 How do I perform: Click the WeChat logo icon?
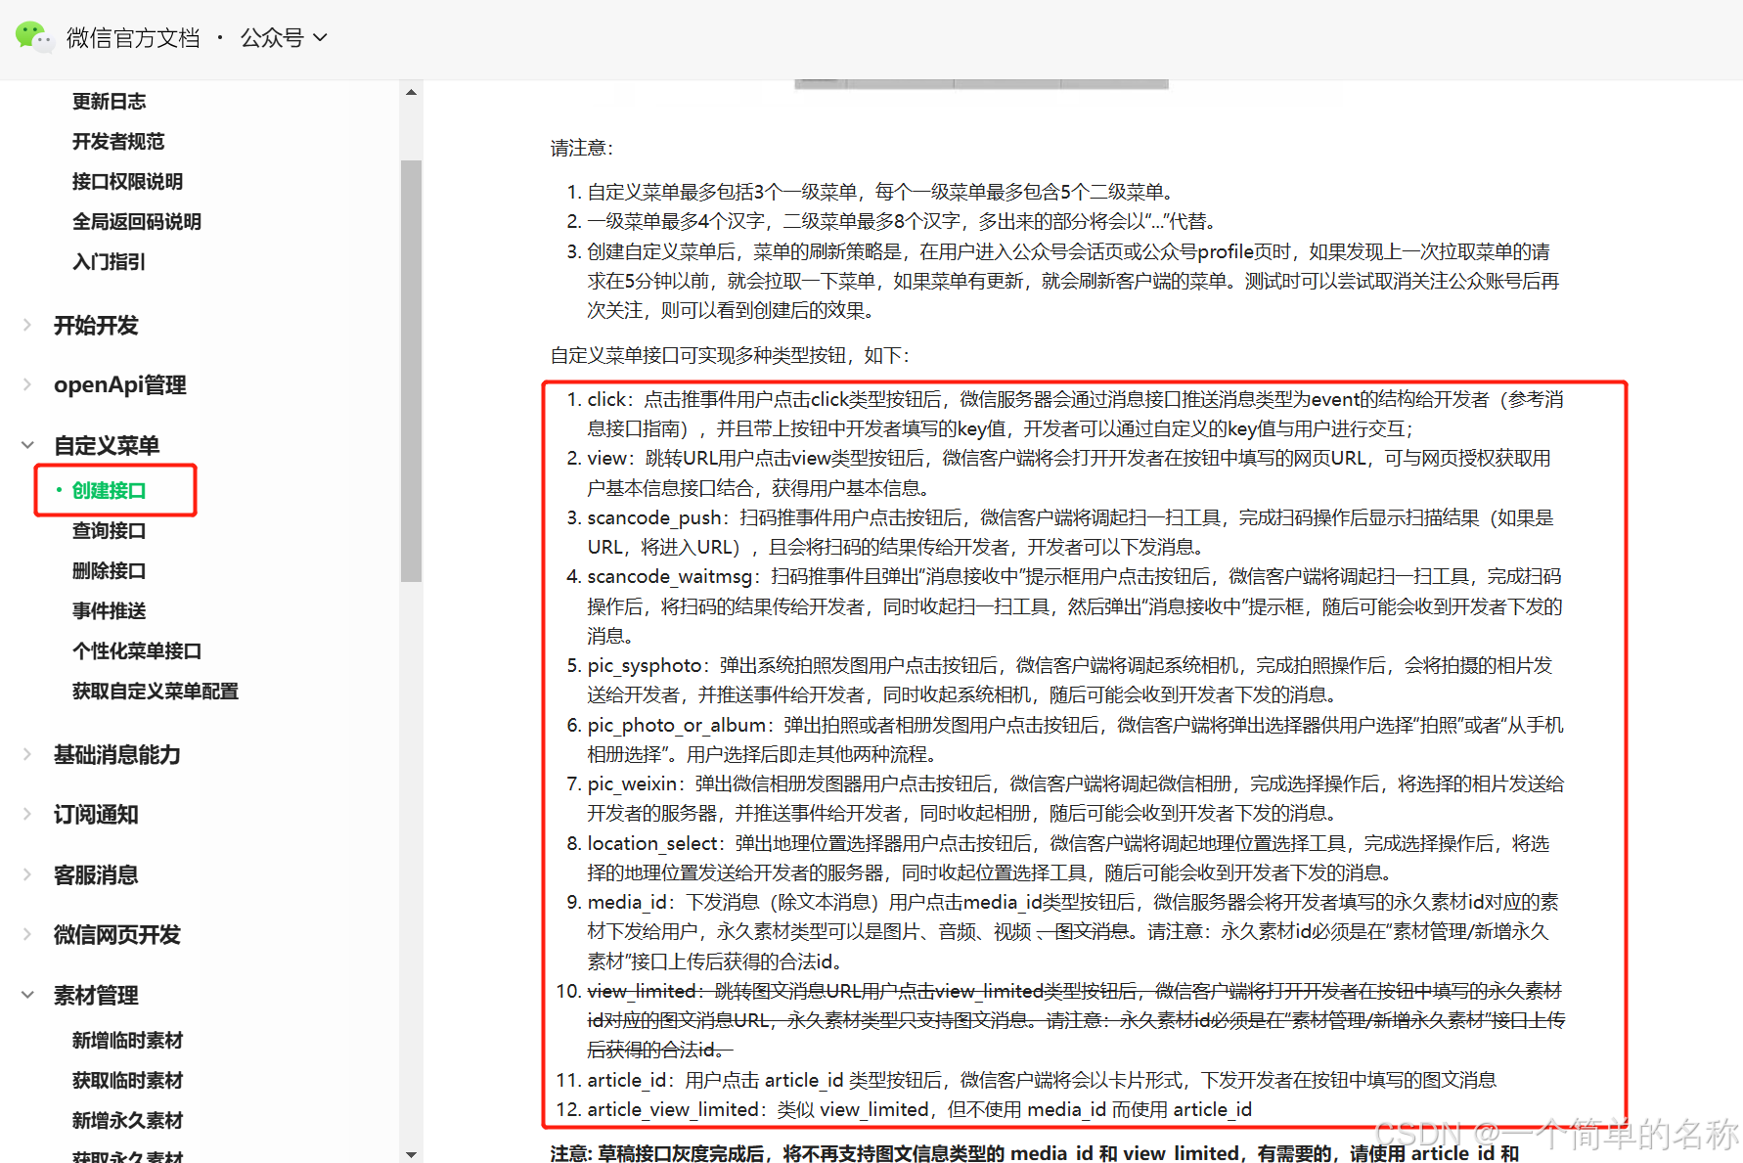coord(33,37)
